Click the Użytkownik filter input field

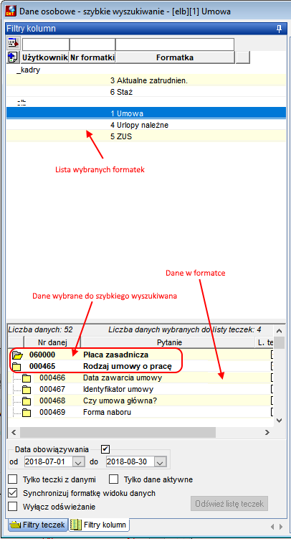pos(46,44)
